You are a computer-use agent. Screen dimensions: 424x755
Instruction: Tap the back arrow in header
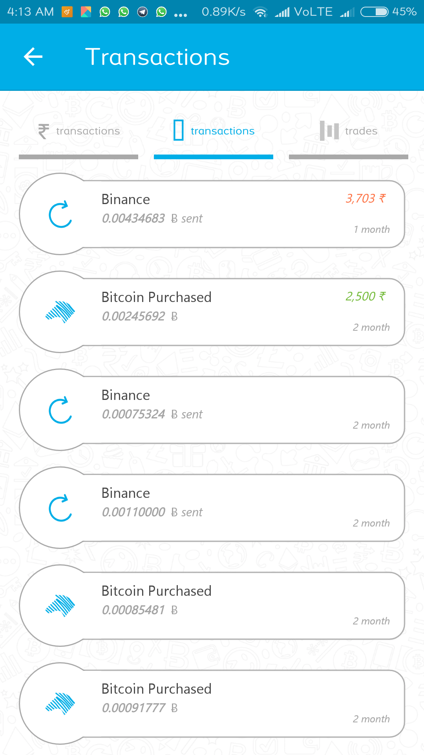click(33, 57)
